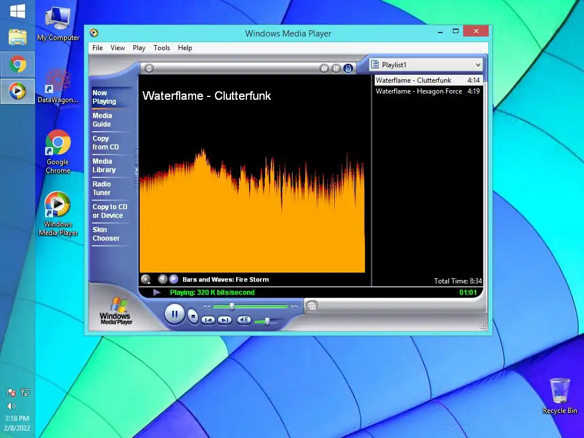Click the window resize grip corner

[x=484, y=327]
